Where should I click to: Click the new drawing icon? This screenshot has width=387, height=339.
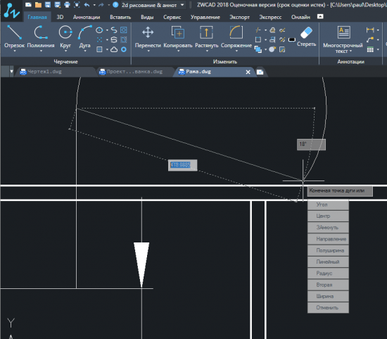click(x=28, y=5)
